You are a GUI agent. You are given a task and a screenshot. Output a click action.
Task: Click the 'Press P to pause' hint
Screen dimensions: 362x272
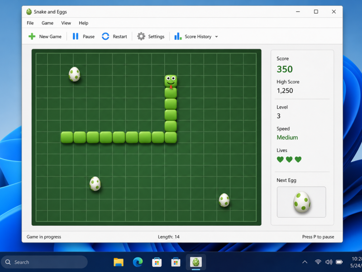318,237
